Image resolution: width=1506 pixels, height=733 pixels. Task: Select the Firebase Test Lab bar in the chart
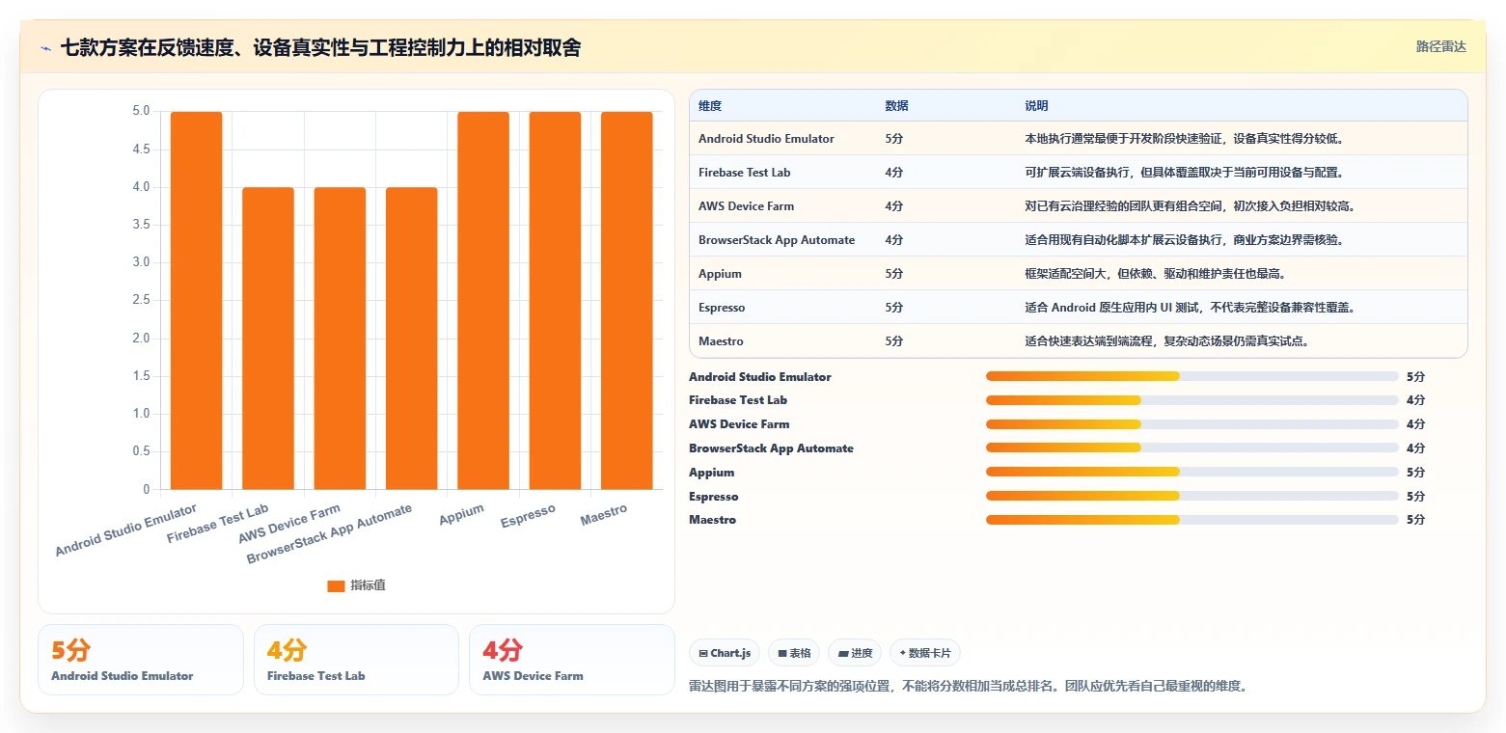click(268, 338)
